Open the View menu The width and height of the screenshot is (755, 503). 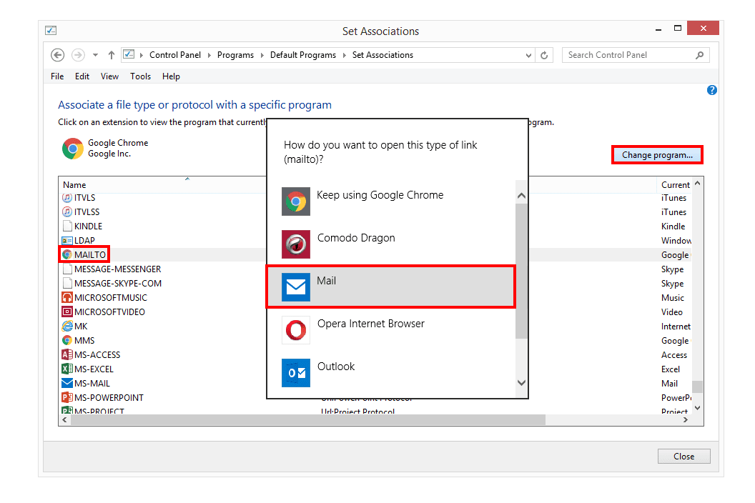109,76
